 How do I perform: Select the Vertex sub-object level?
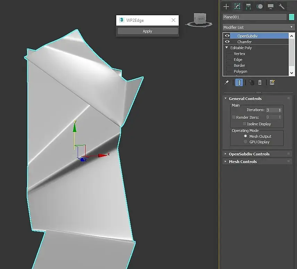[239, 54]
